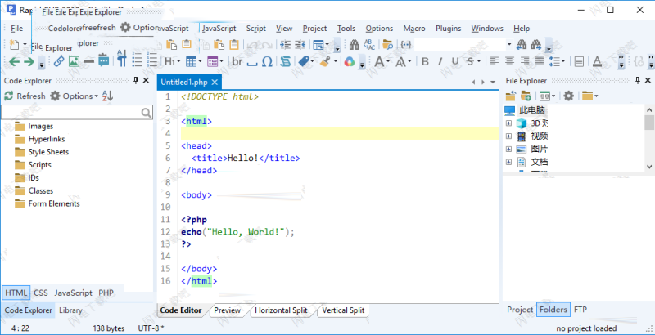The width and height of the screenshot is (655, 335).
Task: Align text right
Action: (525, 61)
